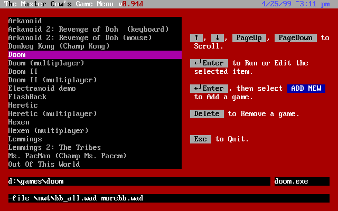The height and width of the screenshot is (211, 338).
Task: Click the Enter key for Run or Edit
Action: (209, 63)
